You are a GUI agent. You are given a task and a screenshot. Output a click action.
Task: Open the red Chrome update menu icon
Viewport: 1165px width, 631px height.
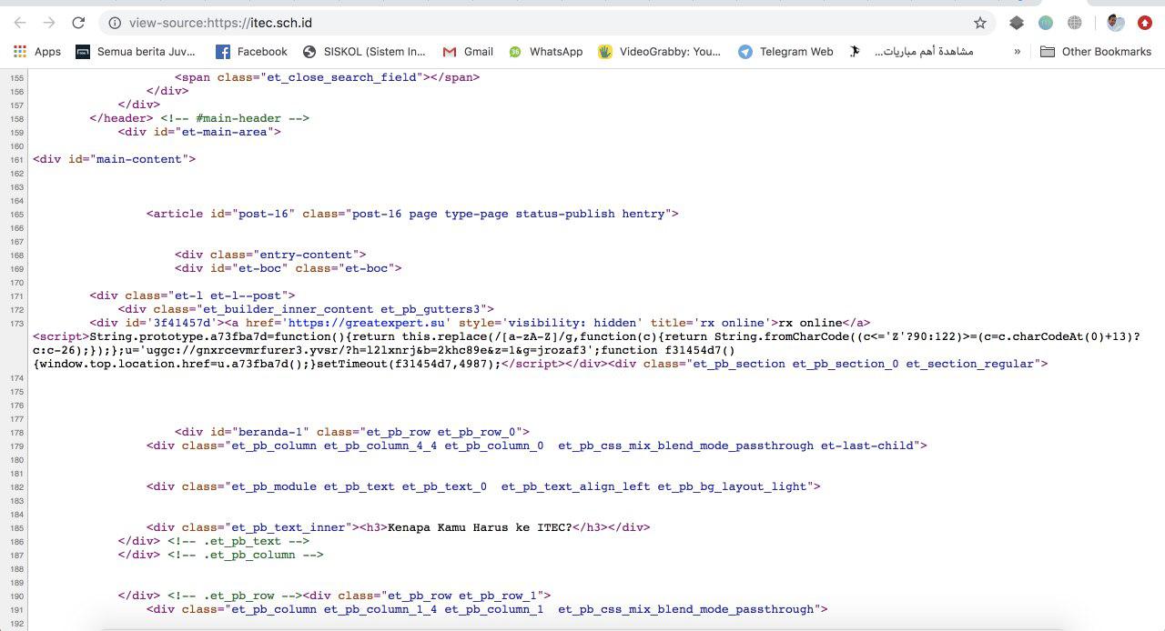1145,23
